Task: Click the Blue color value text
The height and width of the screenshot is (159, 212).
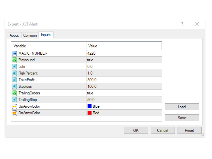Action: (x=96, y=106)
